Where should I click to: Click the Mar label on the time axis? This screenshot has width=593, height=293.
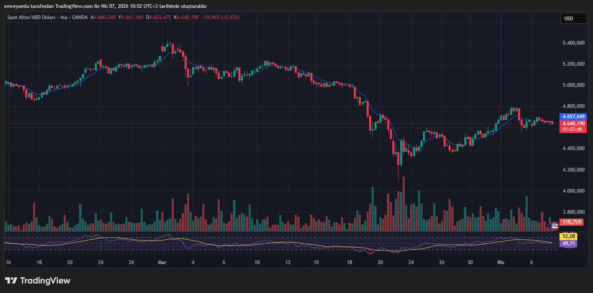162,262
